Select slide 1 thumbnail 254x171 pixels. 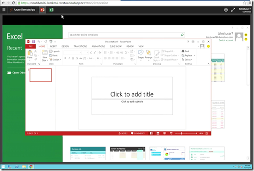pyautogui.click(x=41, y=75)
